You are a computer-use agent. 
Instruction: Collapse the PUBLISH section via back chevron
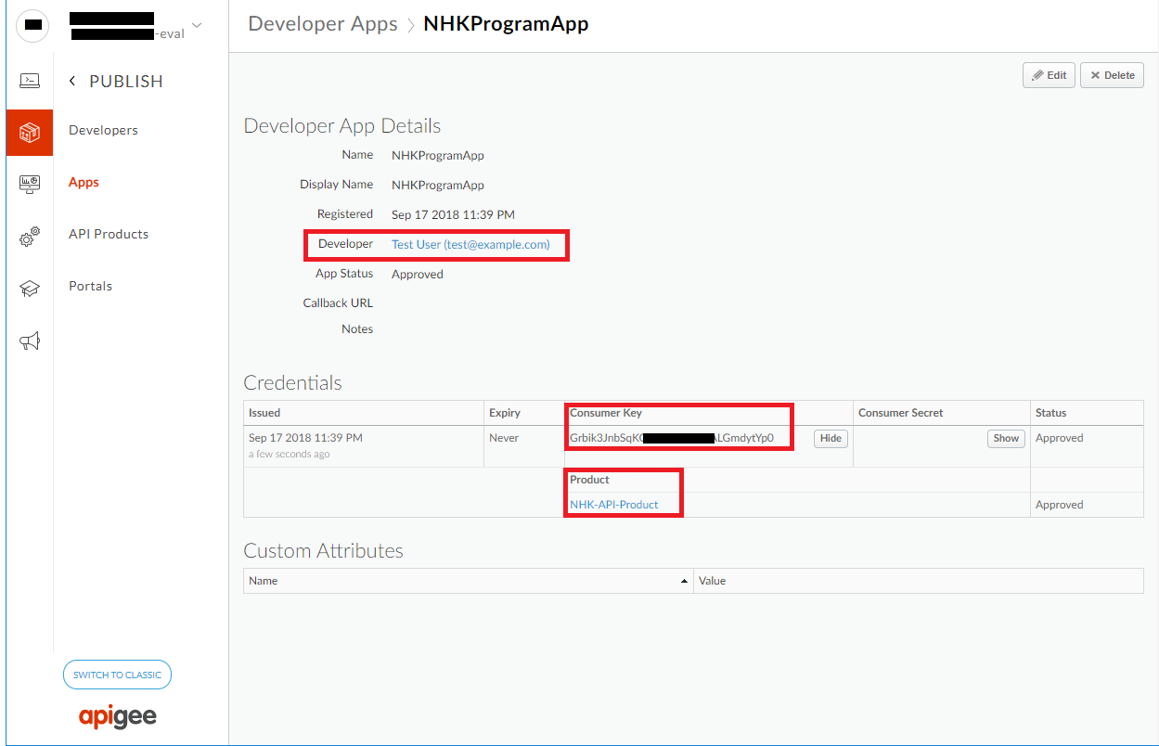click(x=73, y=81)
